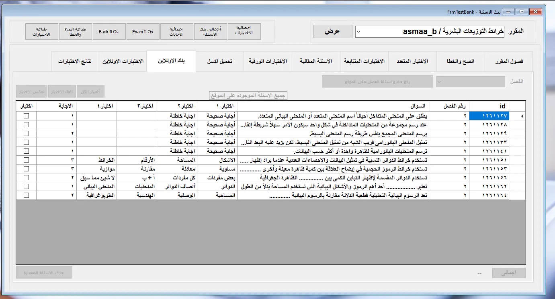Click the معادلة cell
Viewport: 555px width, 299px height.
177,169
